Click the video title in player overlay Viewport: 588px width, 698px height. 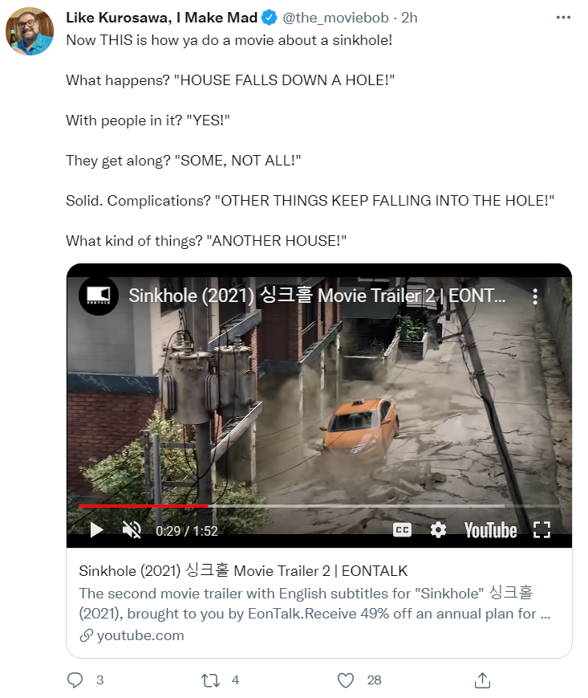[x=317, y=296]
